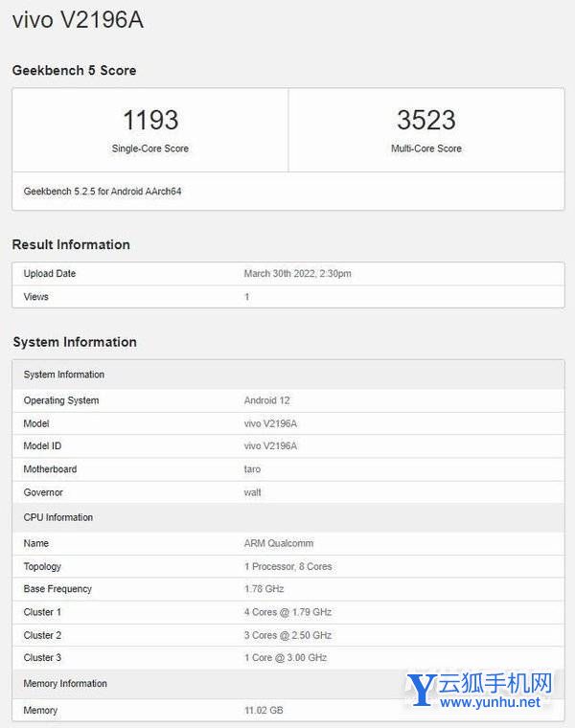Click the CPU Name row label
Viewport: 575px width, 728px height.
[35, 543]
